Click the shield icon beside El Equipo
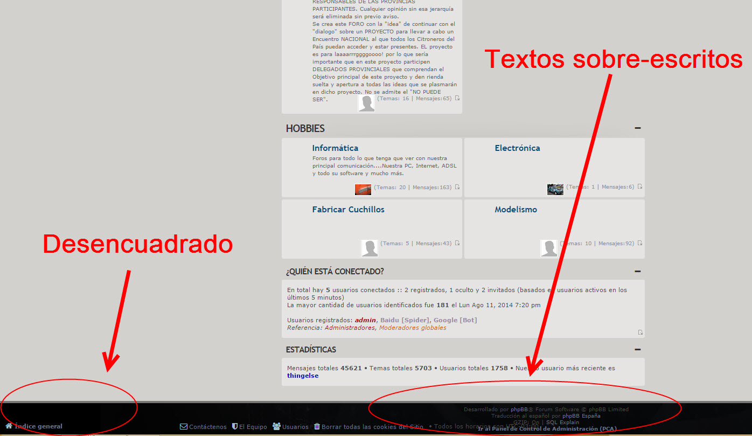The height and width of the screenshot is (436, 752). (x=235, y=426)
